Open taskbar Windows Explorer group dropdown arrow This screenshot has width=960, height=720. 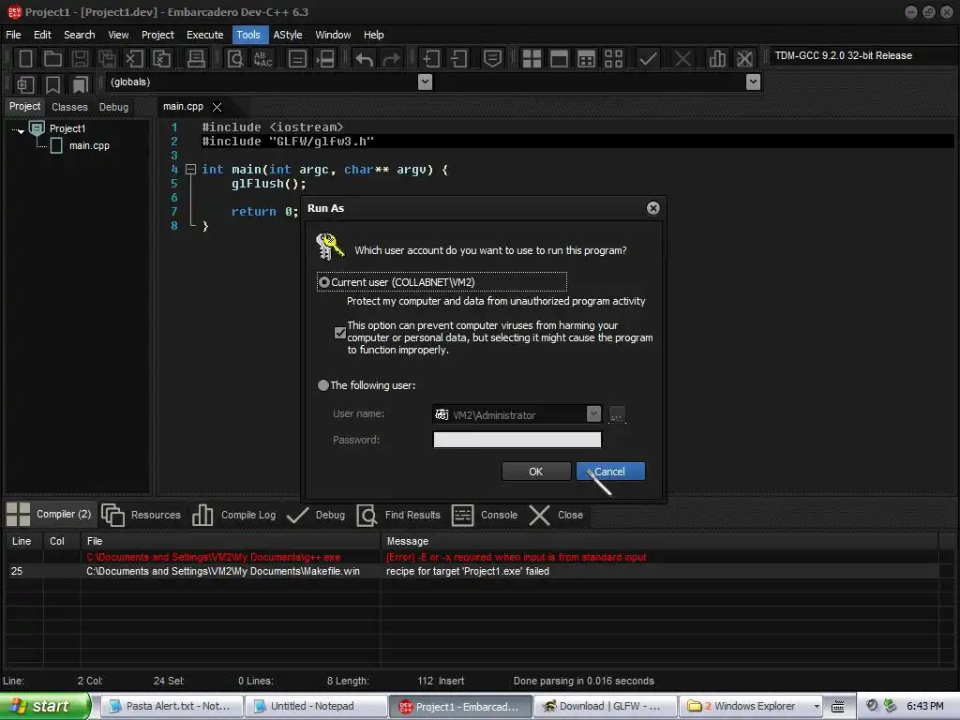(x=817, y=706)
